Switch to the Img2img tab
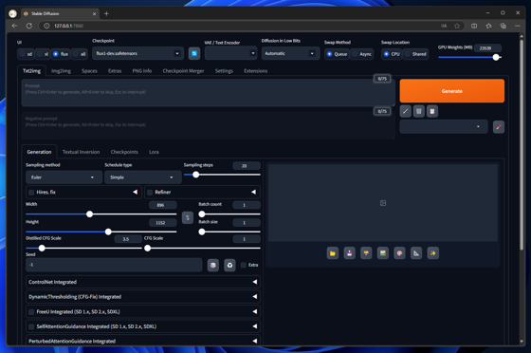Screen dimensions: 531x353 pyautogui.click(x=61, y=71)
